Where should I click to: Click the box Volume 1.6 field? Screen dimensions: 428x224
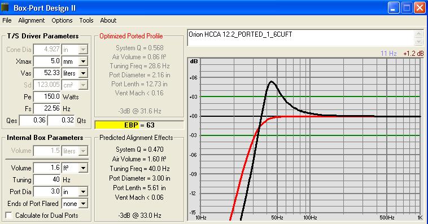pos(47,168)
